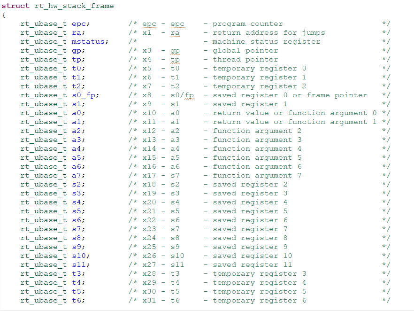Screen dimensions: 414x311
Task: Click the s1 field name
Action: click(x=77, y=104)
